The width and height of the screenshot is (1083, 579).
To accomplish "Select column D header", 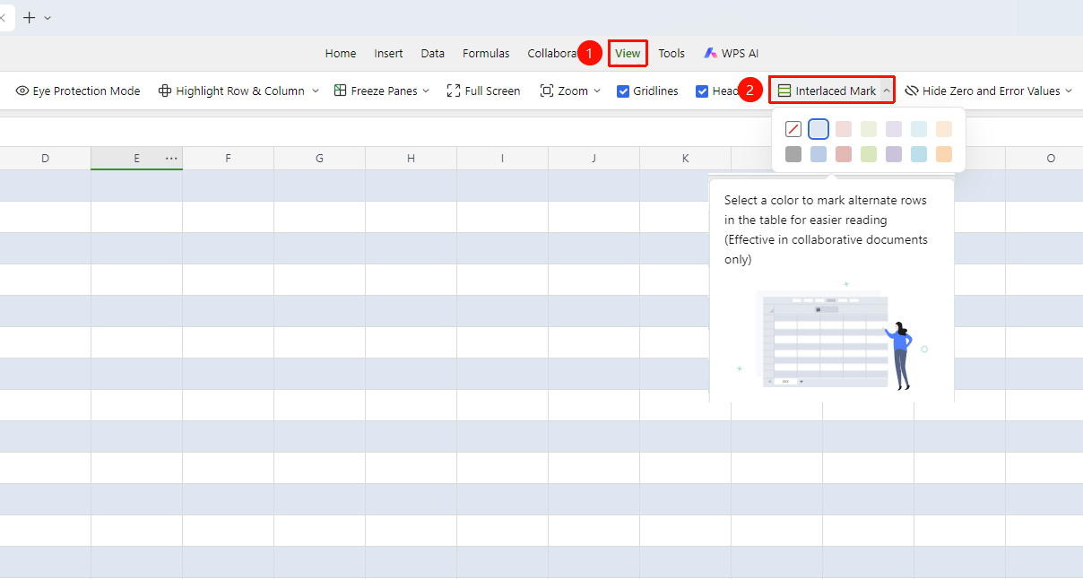I will pos(45,158).
